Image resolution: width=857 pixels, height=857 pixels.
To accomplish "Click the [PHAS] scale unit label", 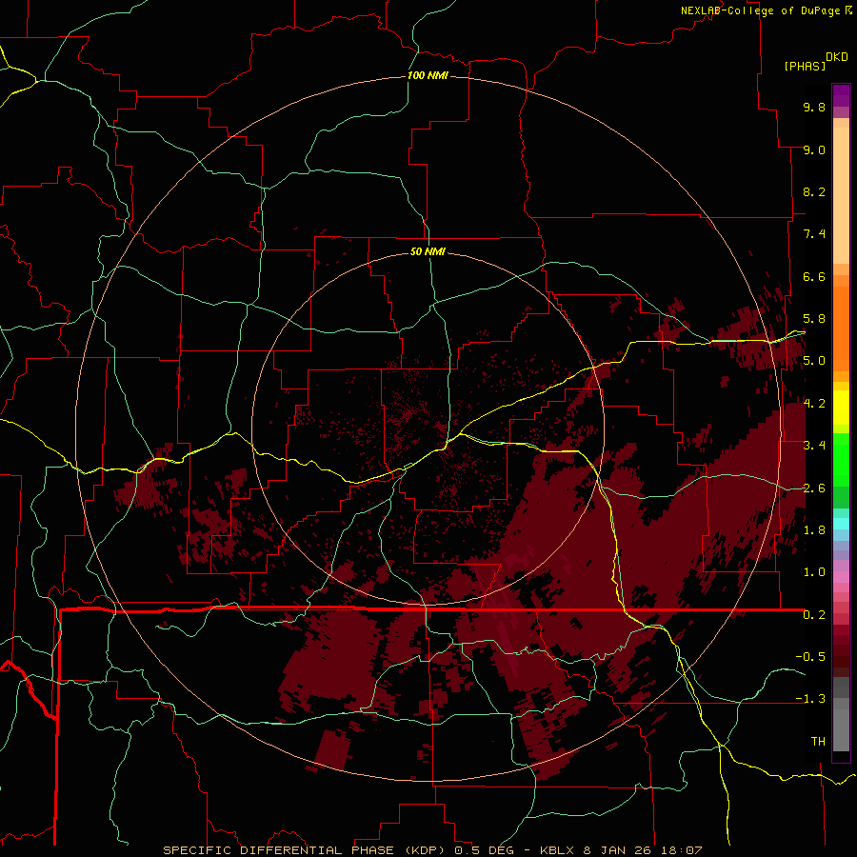I will [805, 66].
